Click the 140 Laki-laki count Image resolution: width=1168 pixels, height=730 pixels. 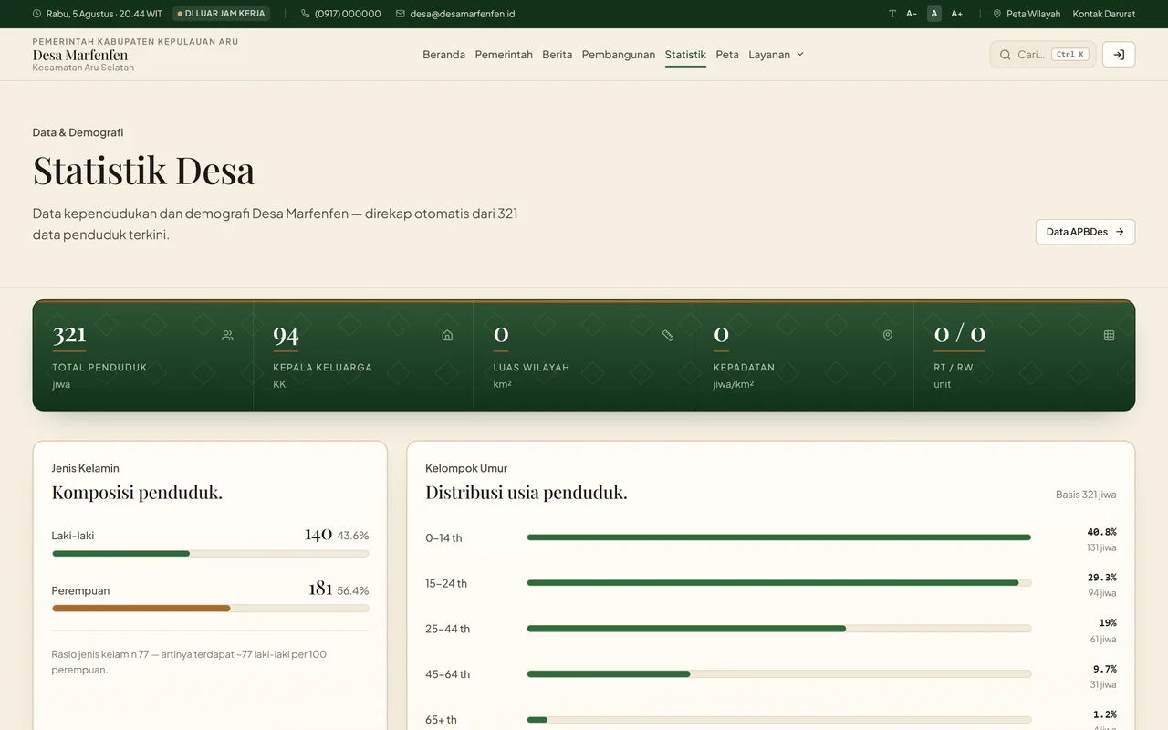click(x=318, y=534)
